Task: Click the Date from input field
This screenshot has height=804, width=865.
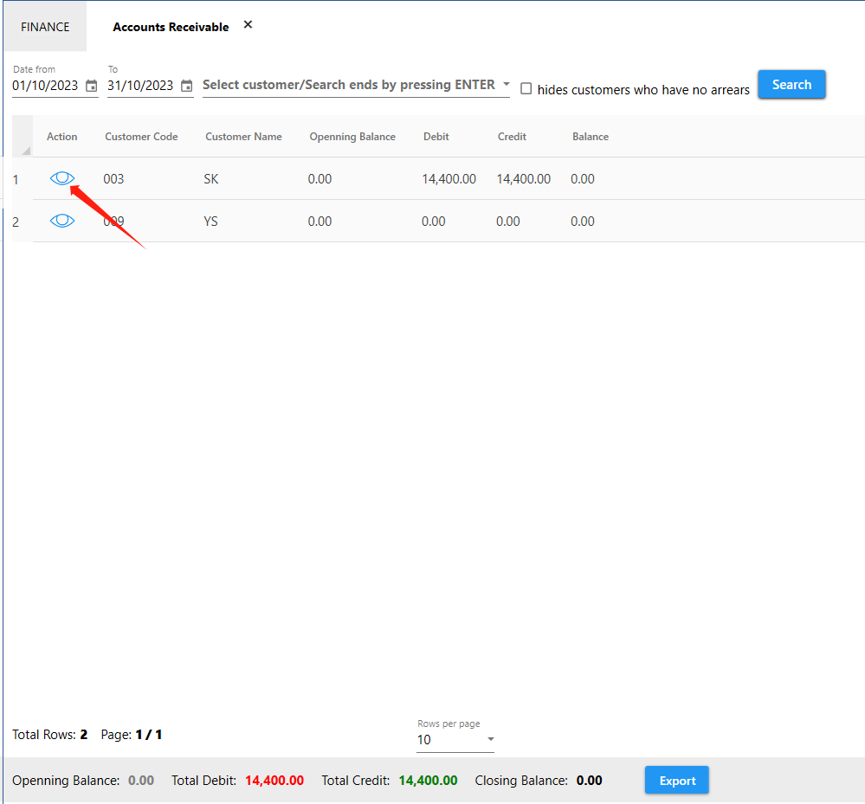Action: point(45,86)
